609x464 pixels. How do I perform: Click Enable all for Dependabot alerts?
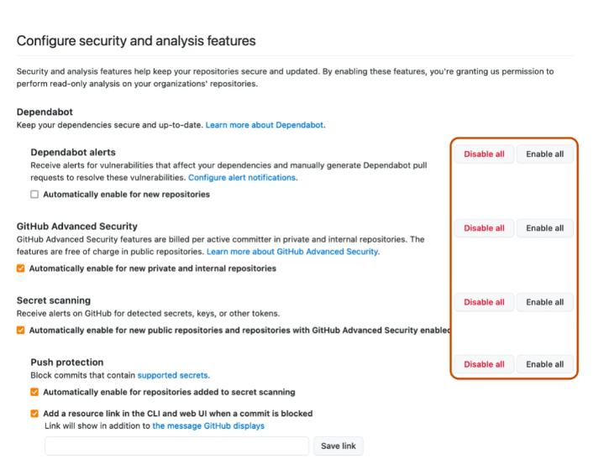coord(544,154)
